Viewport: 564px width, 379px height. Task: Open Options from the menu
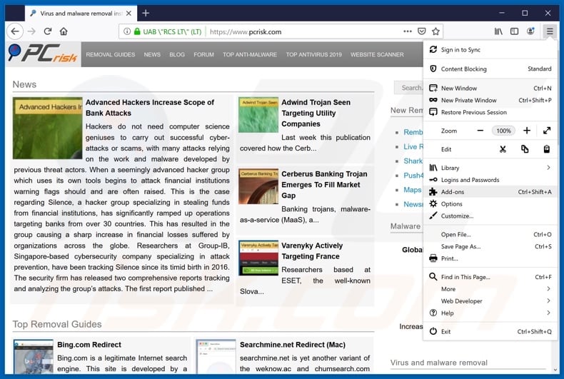490,204
